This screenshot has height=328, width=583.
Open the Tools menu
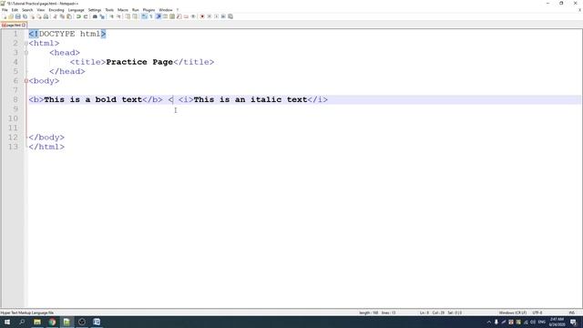(x=109, y=10)
